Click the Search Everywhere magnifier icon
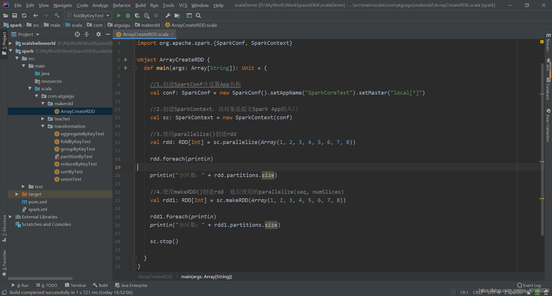Screen dimensions: 552x296 tap(198, 16)
